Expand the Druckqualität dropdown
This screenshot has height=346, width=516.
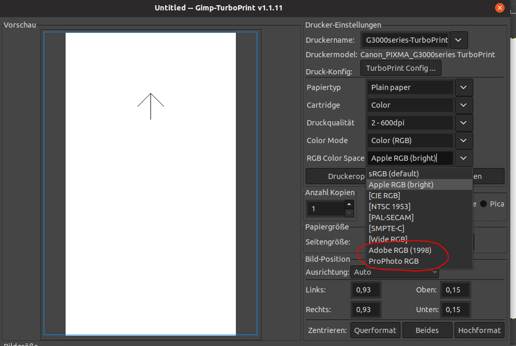point(463,123)
